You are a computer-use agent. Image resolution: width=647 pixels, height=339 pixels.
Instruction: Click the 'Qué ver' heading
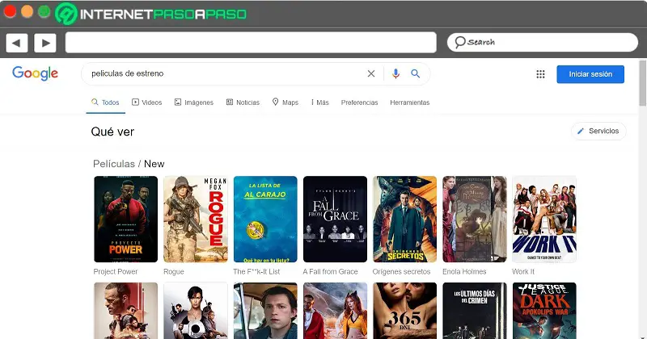tap(112, 132)
